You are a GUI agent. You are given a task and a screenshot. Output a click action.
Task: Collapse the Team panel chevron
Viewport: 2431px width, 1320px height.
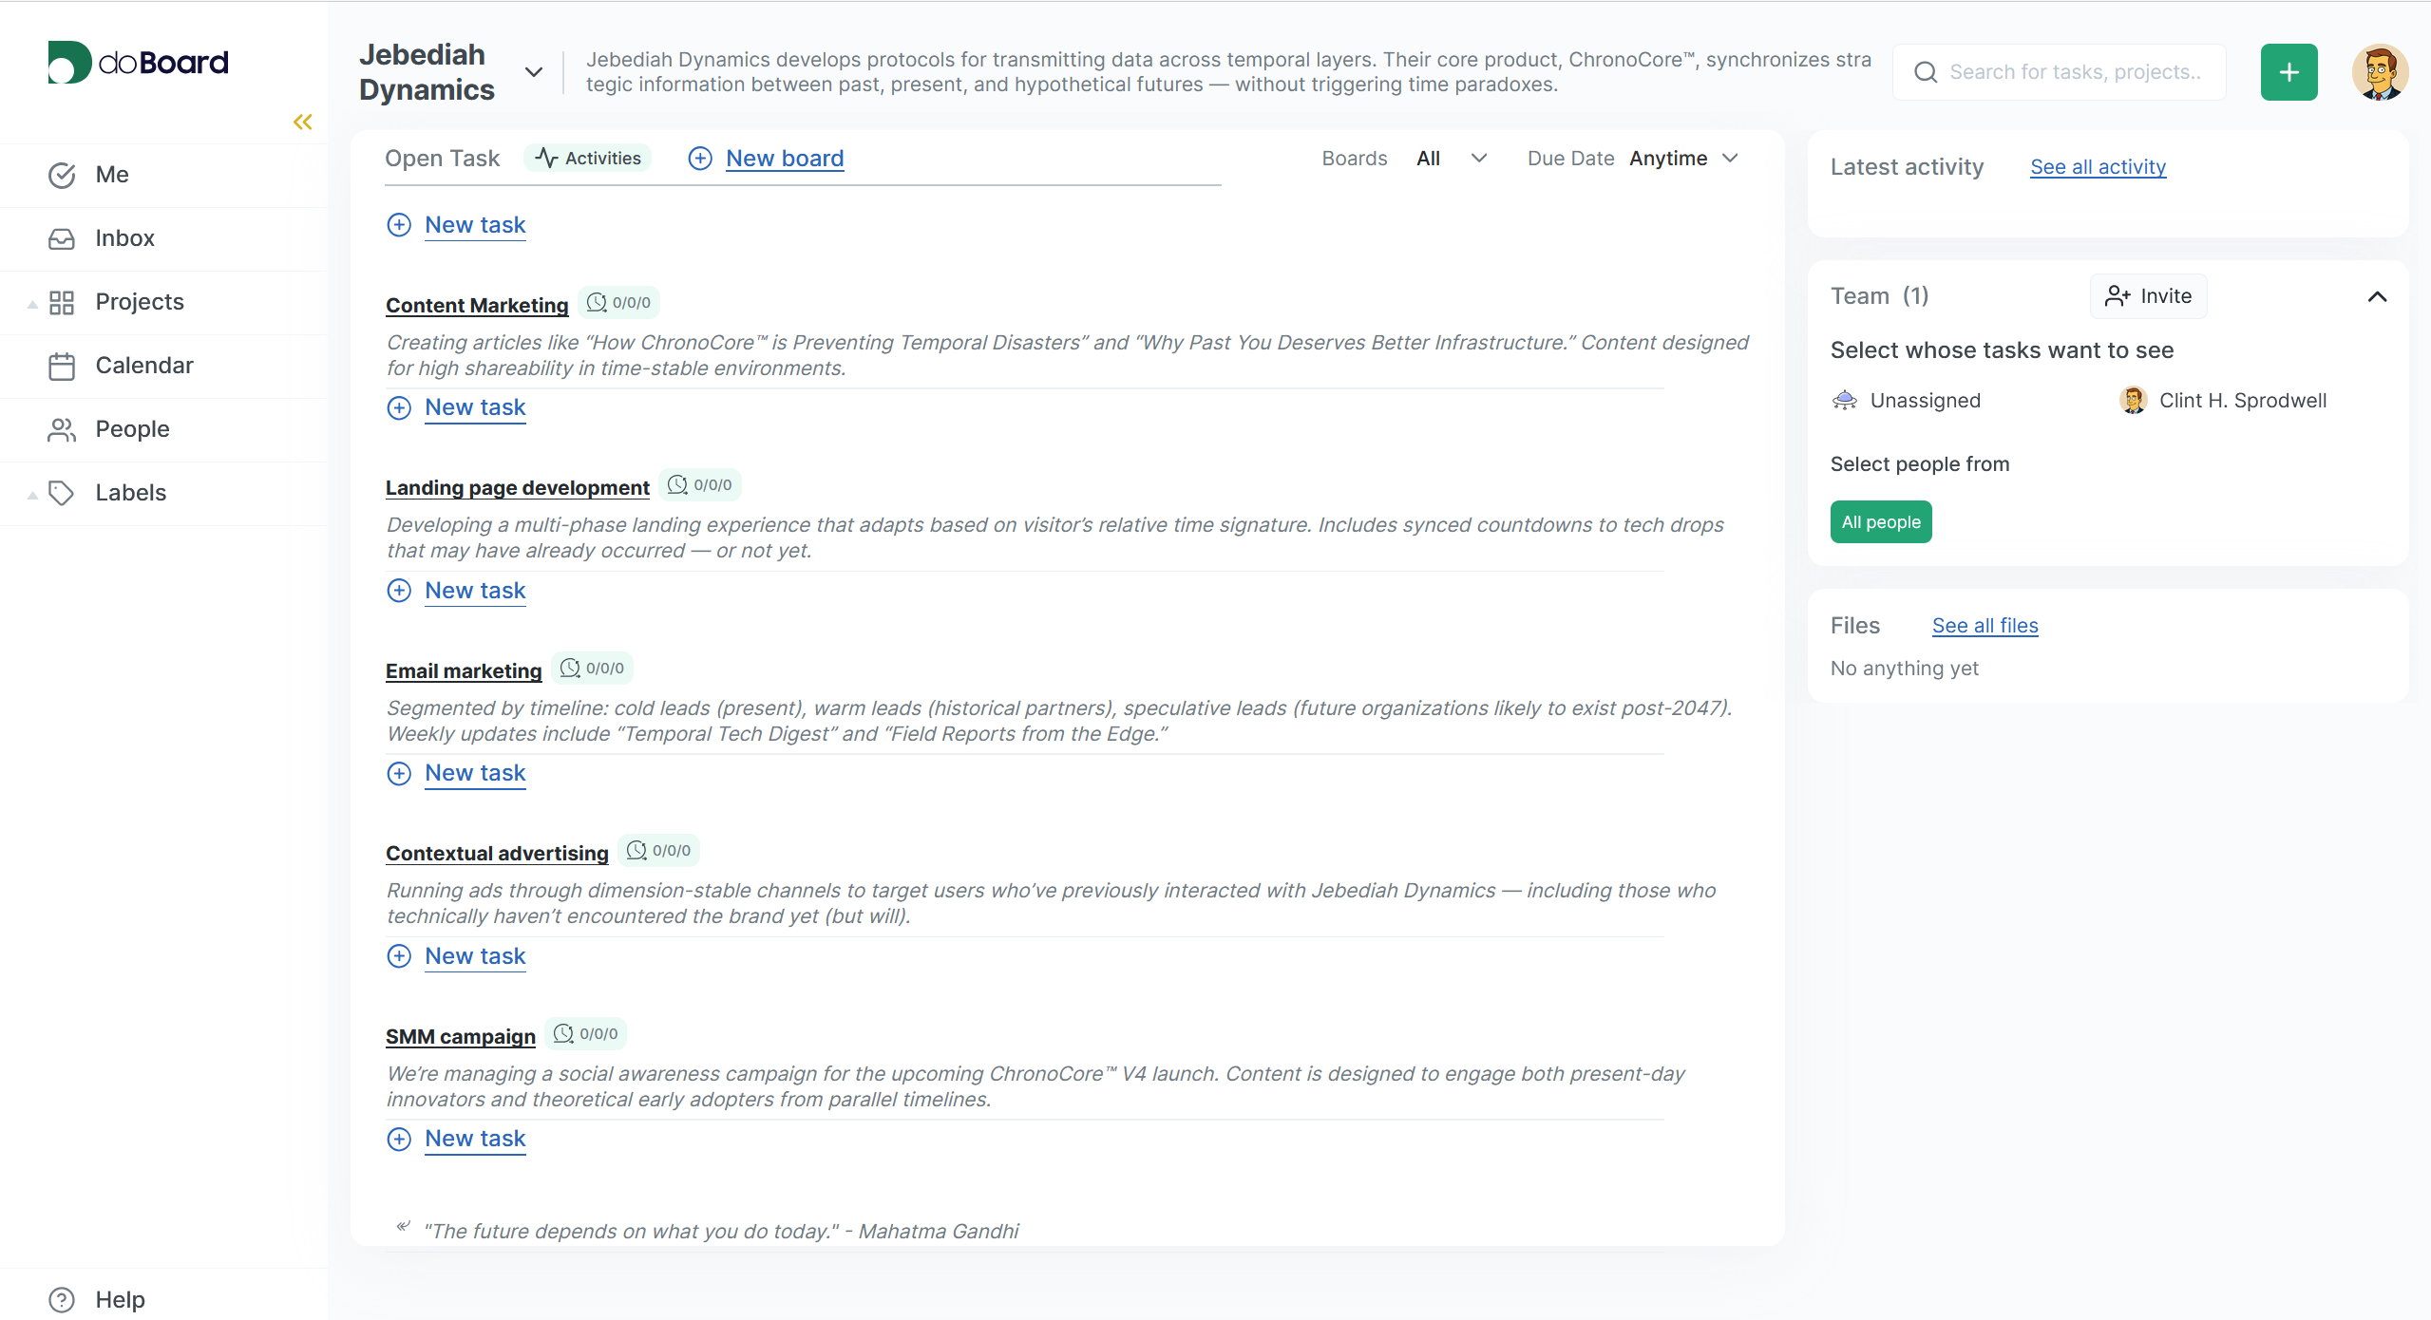[x=2376, y=297]
